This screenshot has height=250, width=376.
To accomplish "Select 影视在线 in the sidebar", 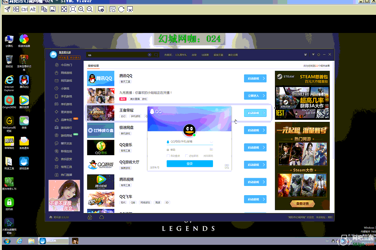I will [x=64, y=151].
